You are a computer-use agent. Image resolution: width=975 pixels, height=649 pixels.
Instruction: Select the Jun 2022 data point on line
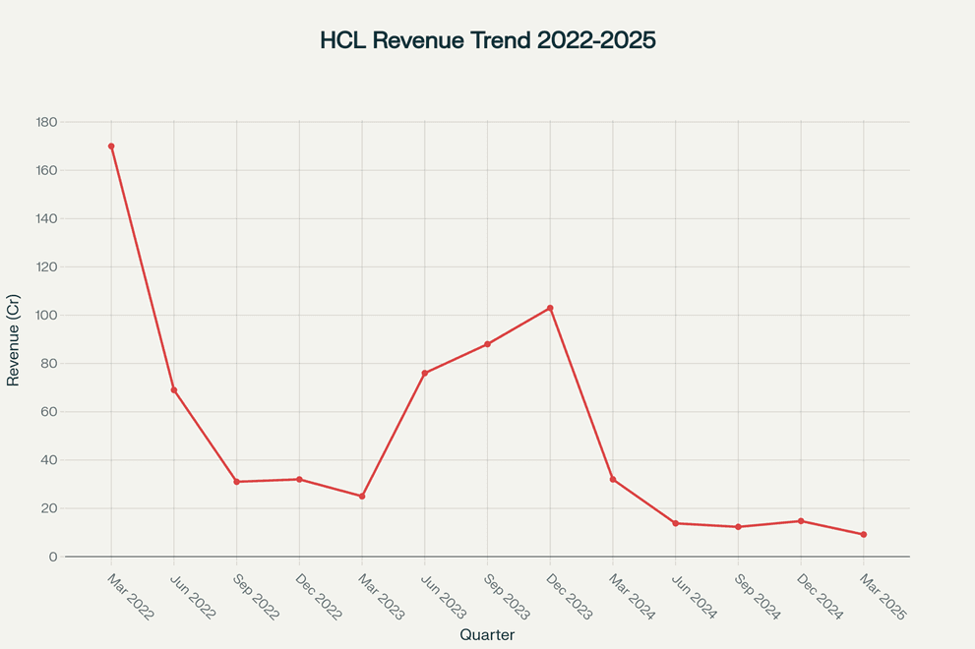(174, 390)
